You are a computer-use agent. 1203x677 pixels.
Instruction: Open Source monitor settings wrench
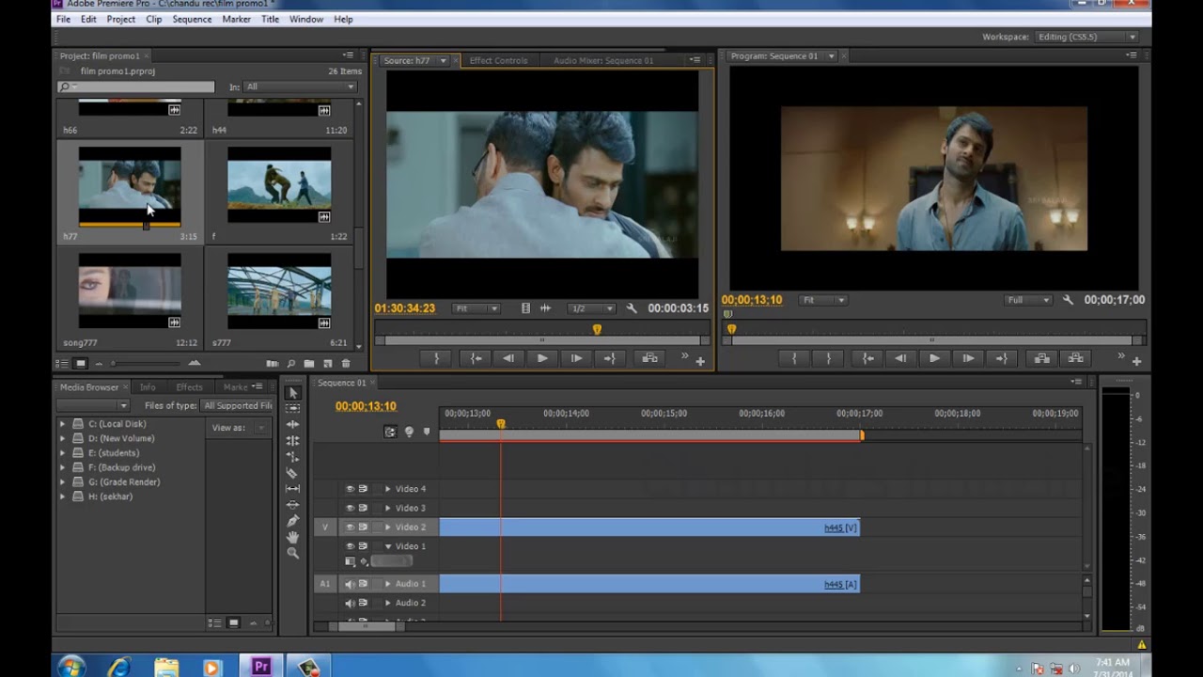pos(632,308)
